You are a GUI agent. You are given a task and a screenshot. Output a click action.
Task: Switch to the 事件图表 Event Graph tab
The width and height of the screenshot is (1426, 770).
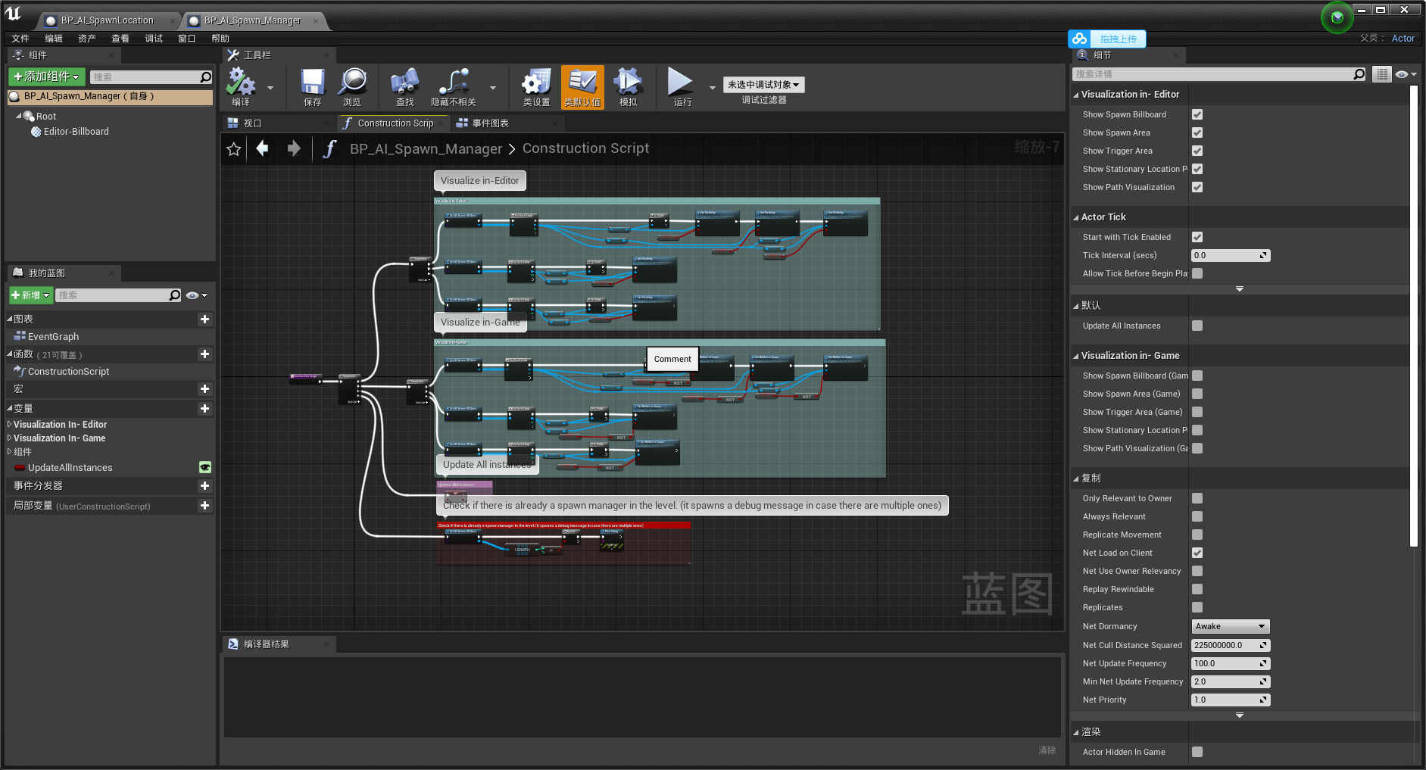(491, 123)
